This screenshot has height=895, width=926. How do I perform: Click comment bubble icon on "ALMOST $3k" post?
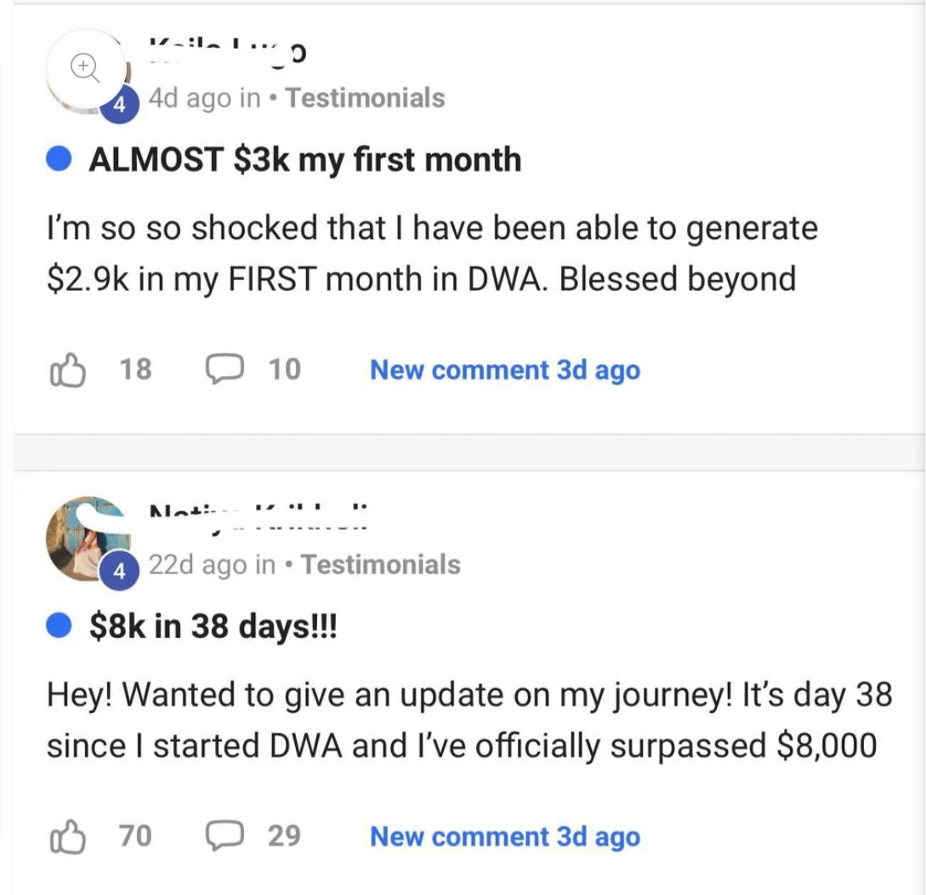(x=224, y=369)
